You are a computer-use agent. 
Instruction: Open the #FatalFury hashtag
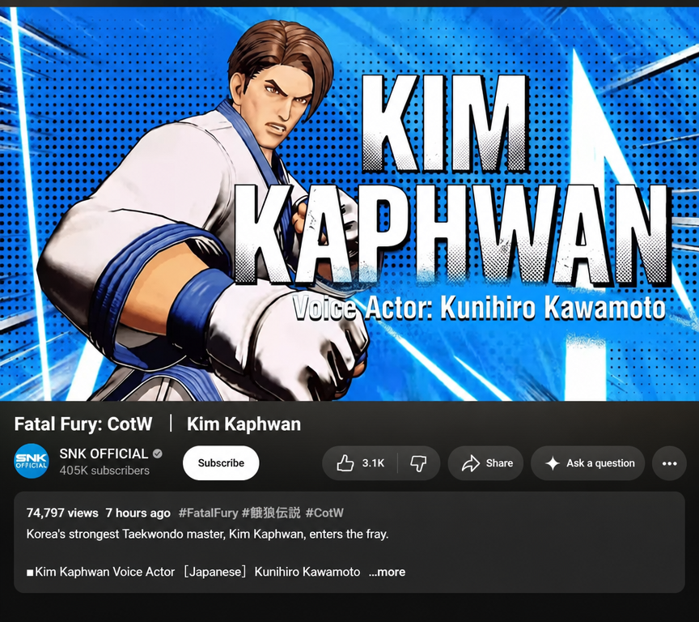[x=208, y=513]
